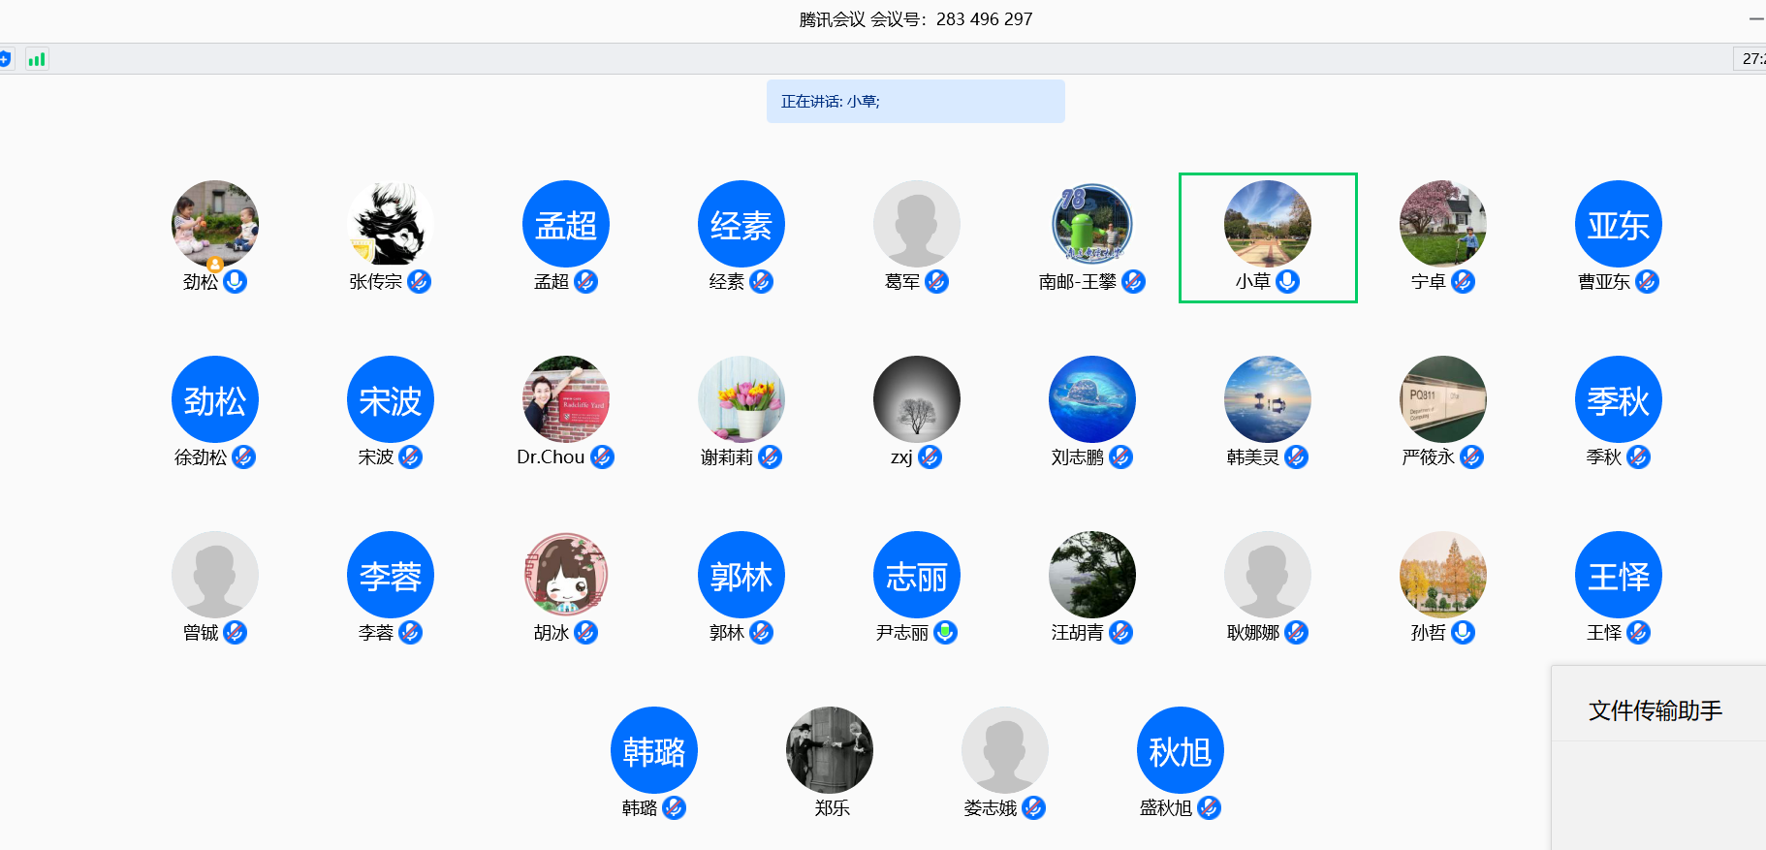Click the 正在讲话 speaker banner

click(915, 102)
